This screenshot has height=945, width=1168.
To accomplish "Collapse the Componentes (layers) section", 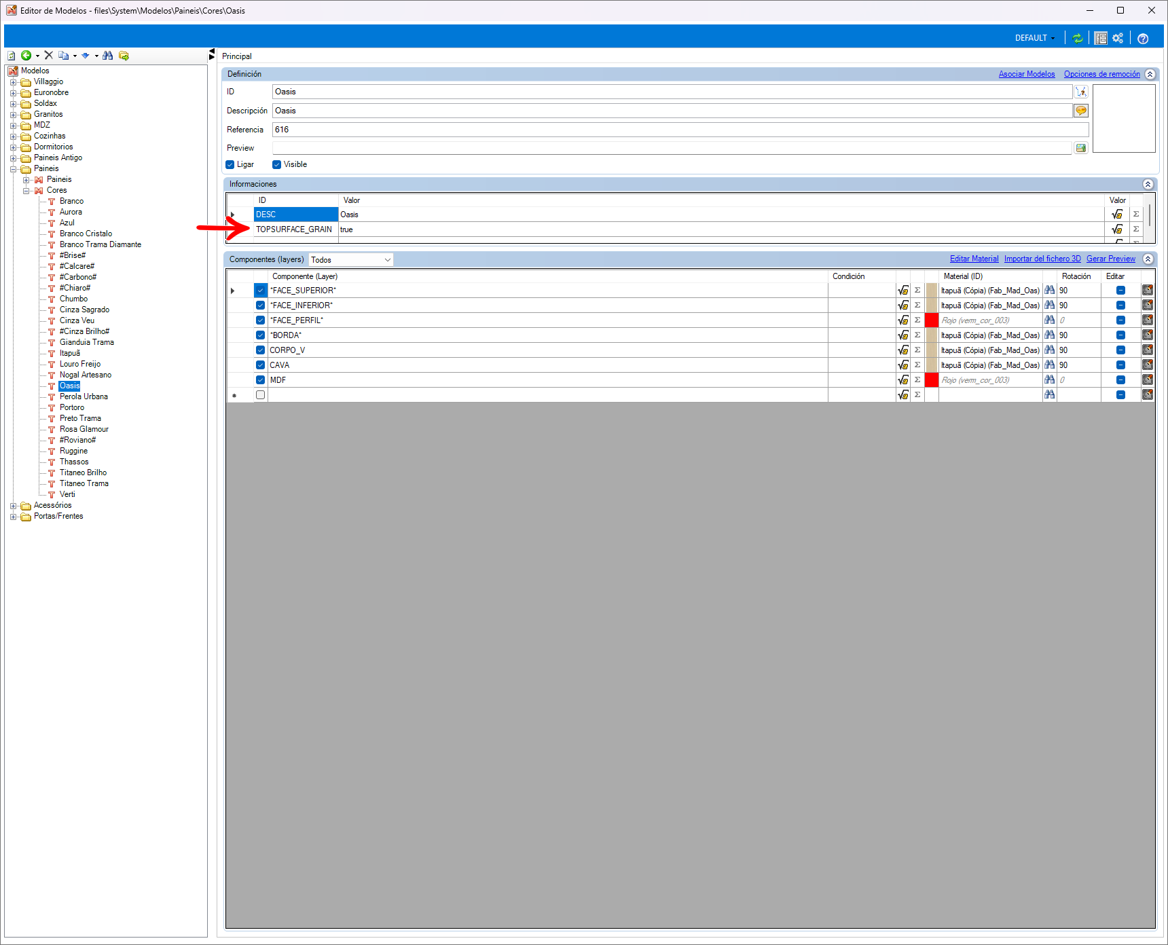I will tap(1148, 259).
